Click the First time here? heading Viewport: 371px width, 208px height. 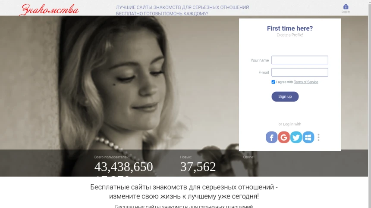point(290,28)
